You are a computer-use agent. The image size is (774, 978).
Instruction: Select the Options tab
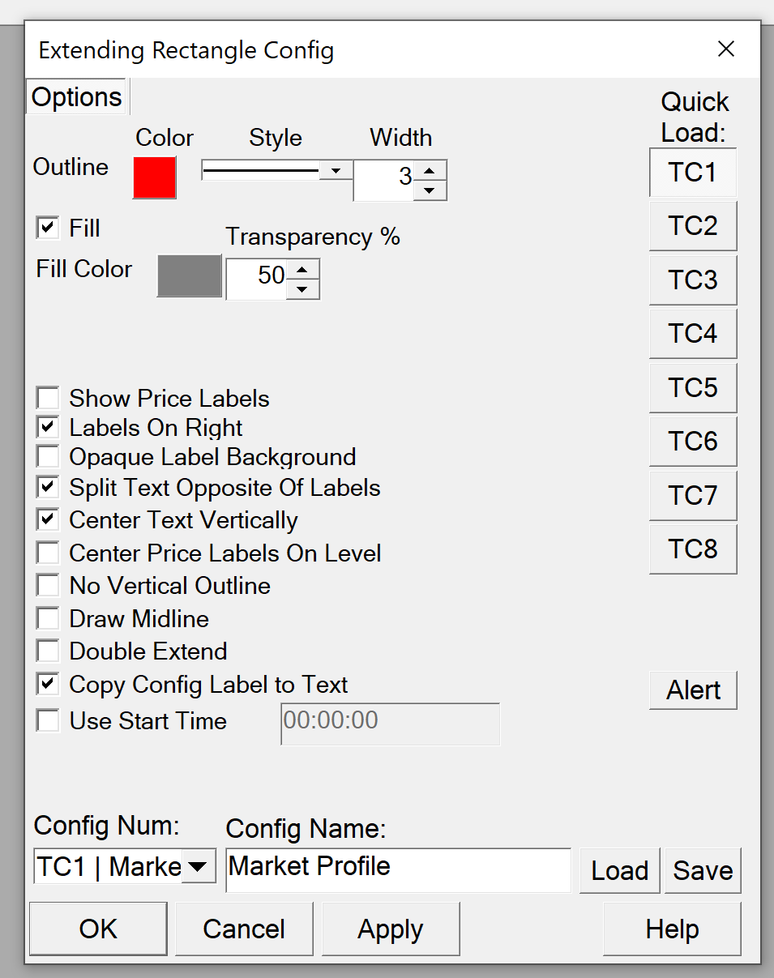[77, 97]
